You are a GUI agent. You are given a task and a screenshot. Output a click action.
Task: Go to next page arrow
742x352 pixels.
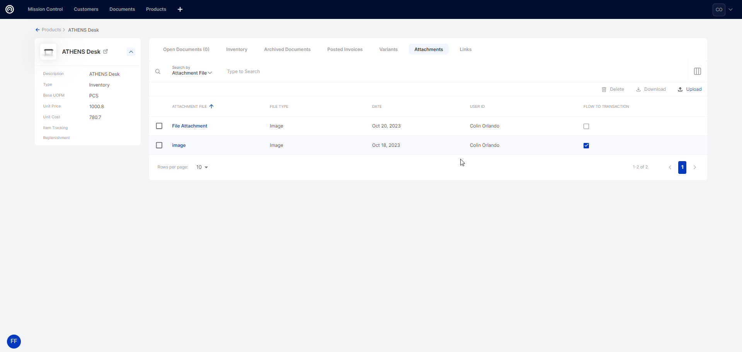click(x=694, y=167)
